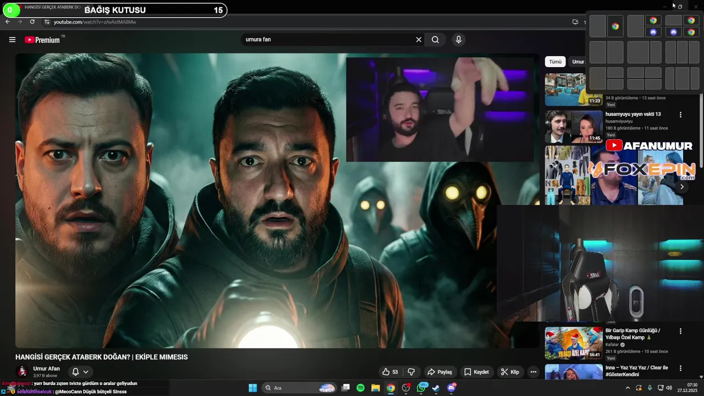Save the video with the Kaydet button
704x396 pixels.
[x=476, y=372]
